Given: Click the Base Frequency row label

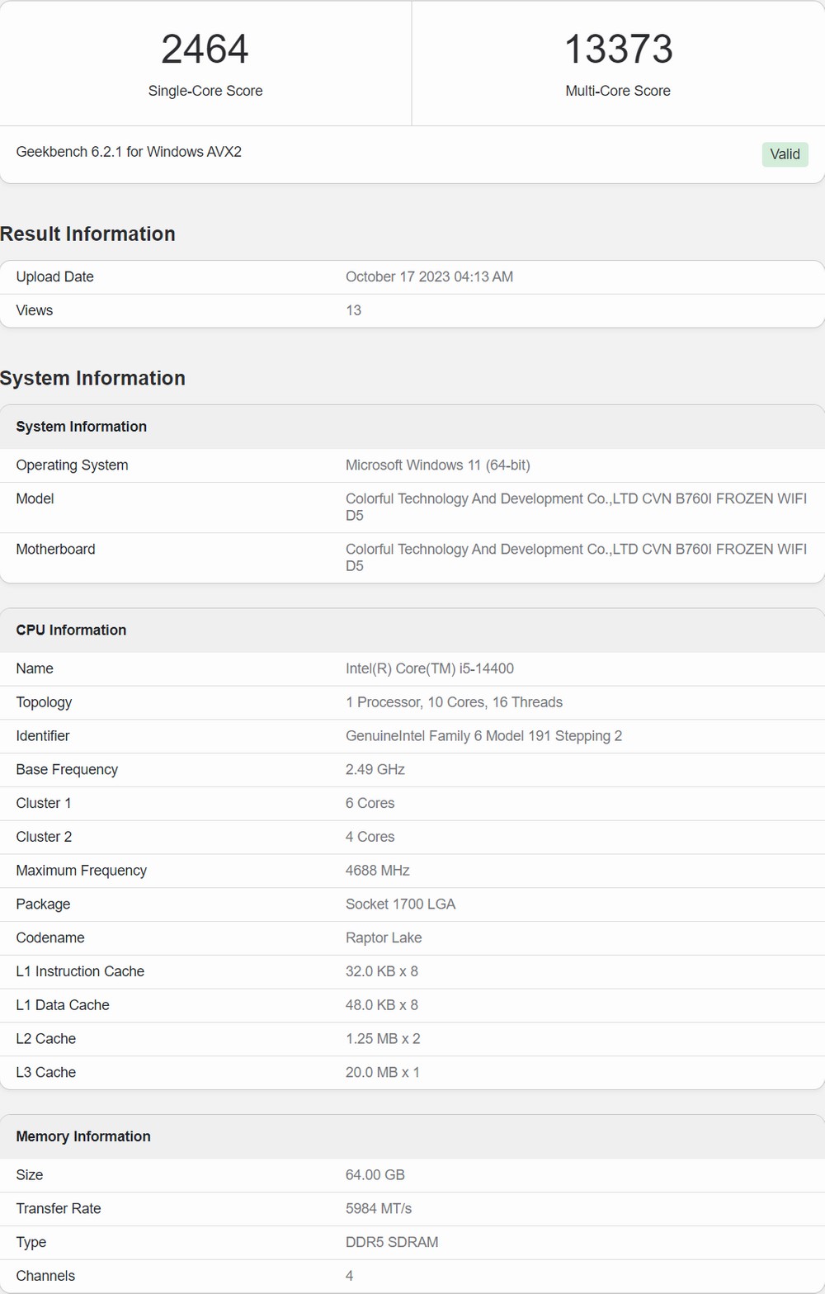Looking at the screenshot, I should (x=67, y=769).
